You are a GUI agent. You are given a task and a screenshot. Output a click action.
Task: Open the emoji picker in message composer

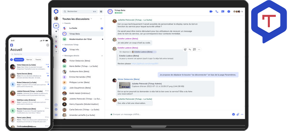233,114
